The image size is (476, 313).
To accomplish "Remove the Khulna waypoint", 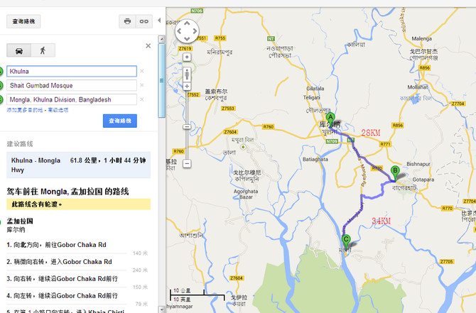I will [x=142, y=71].
